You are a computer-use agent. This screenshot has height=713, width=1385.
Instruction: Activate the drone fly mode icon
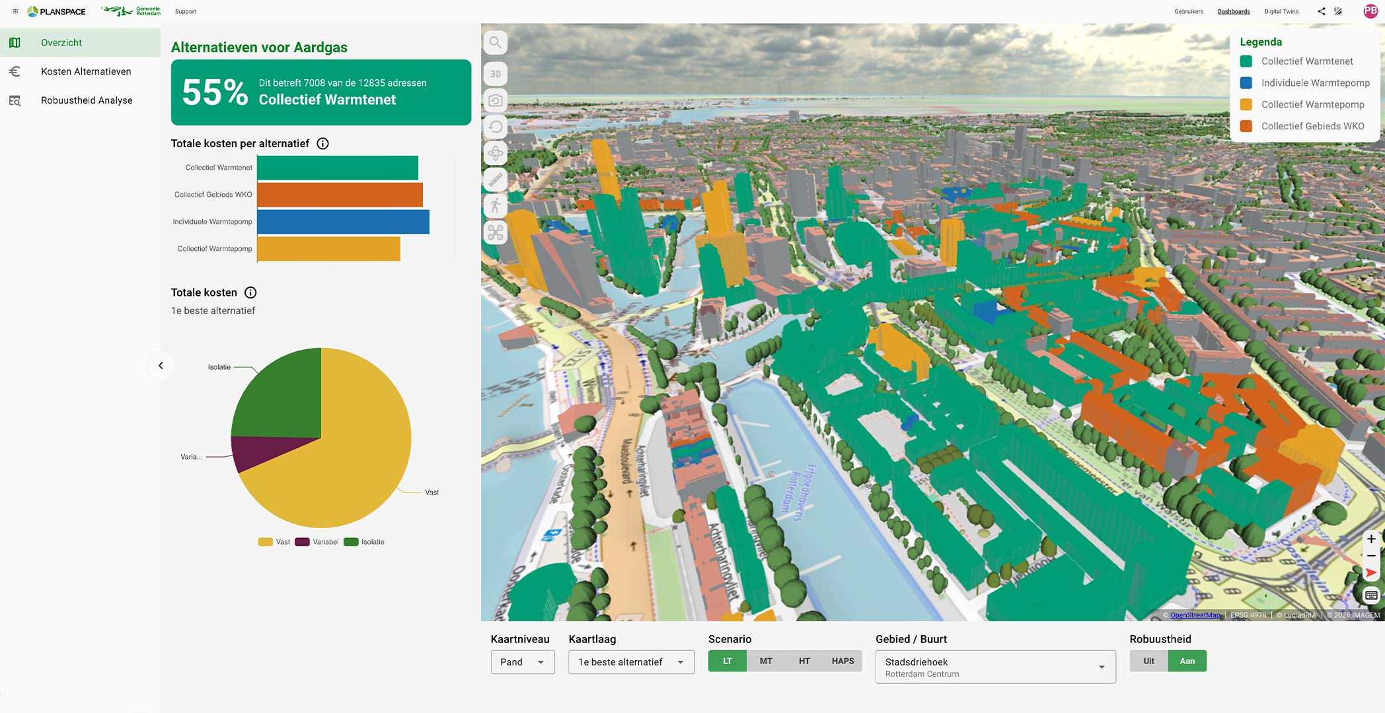[495, 232]
